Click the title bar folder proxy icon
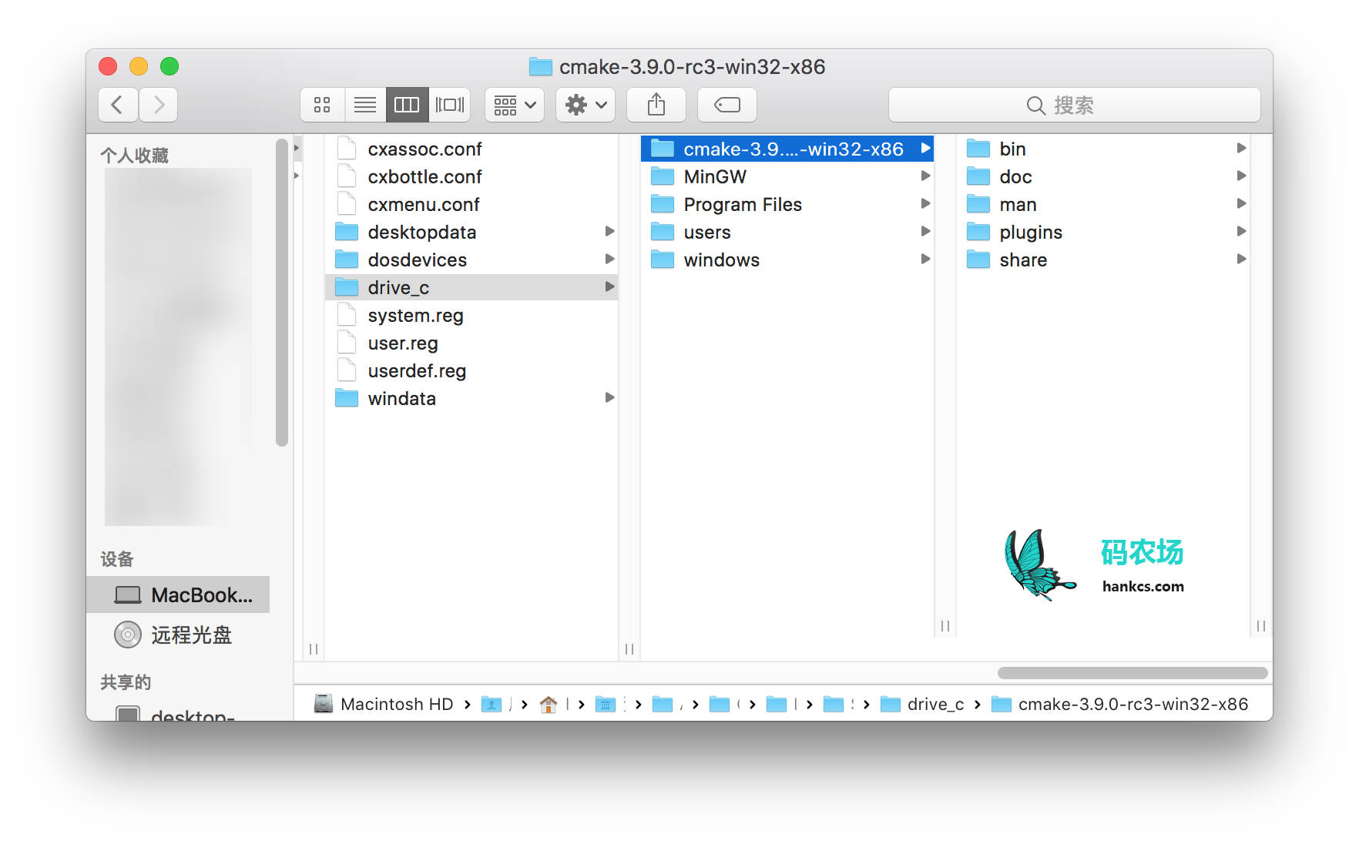 coord(541,67)
